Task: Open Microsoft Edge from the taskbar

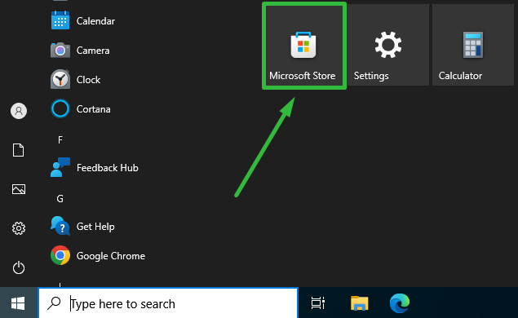Action: point(399,303)
